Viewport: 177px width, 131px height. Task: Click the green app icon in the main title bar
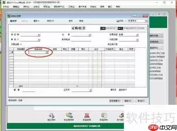click(x=4, y=2)
